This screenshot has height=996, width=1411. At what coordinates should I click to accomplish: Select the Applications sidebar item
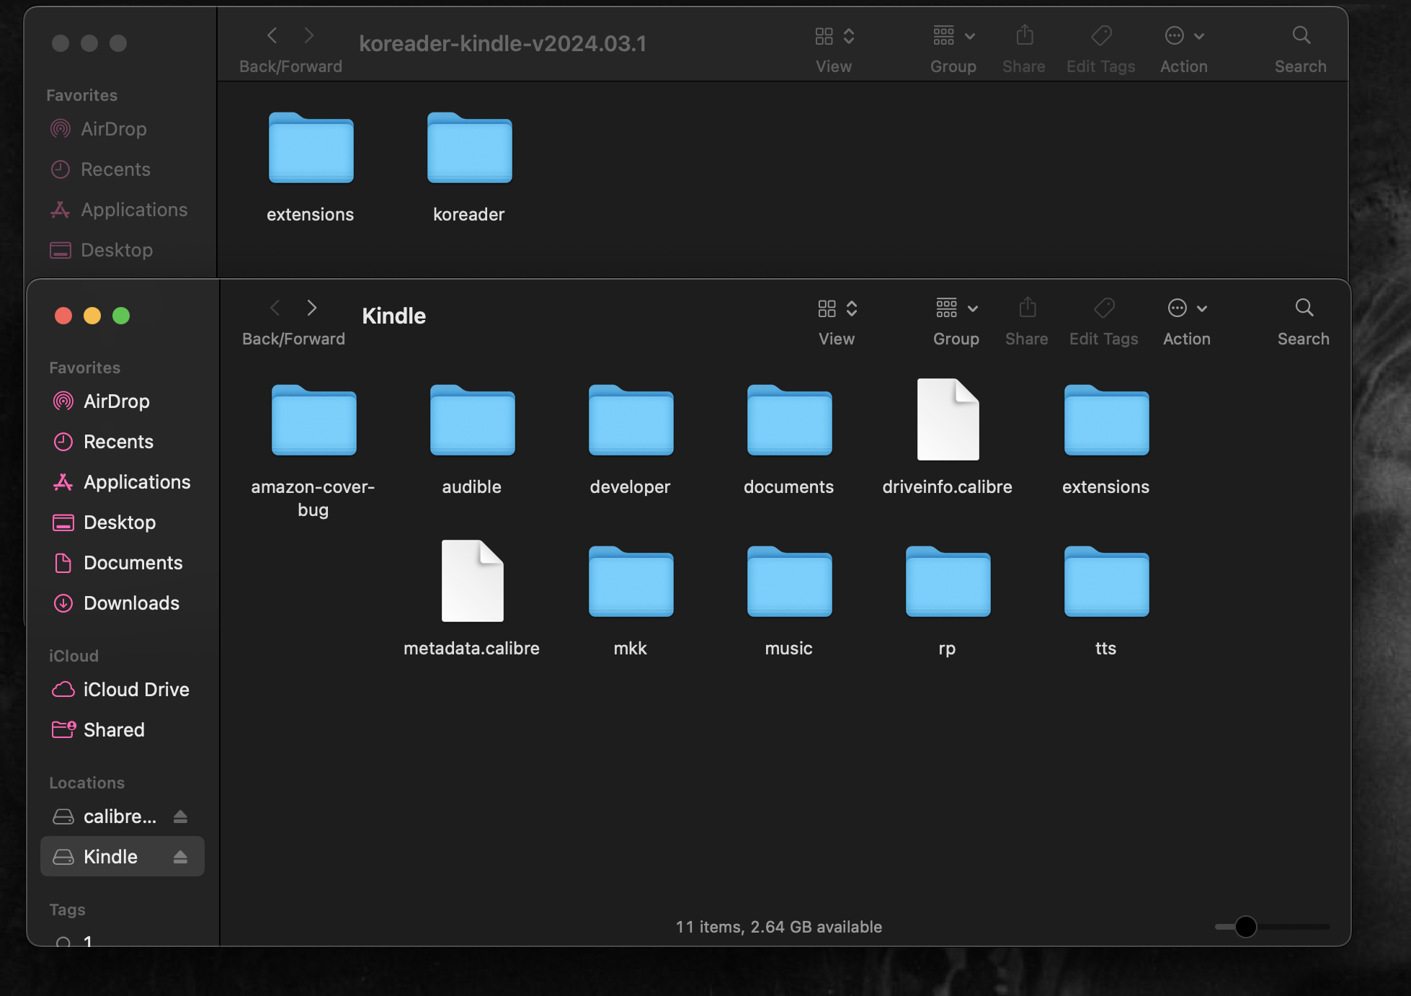click(x=136, y=482)
